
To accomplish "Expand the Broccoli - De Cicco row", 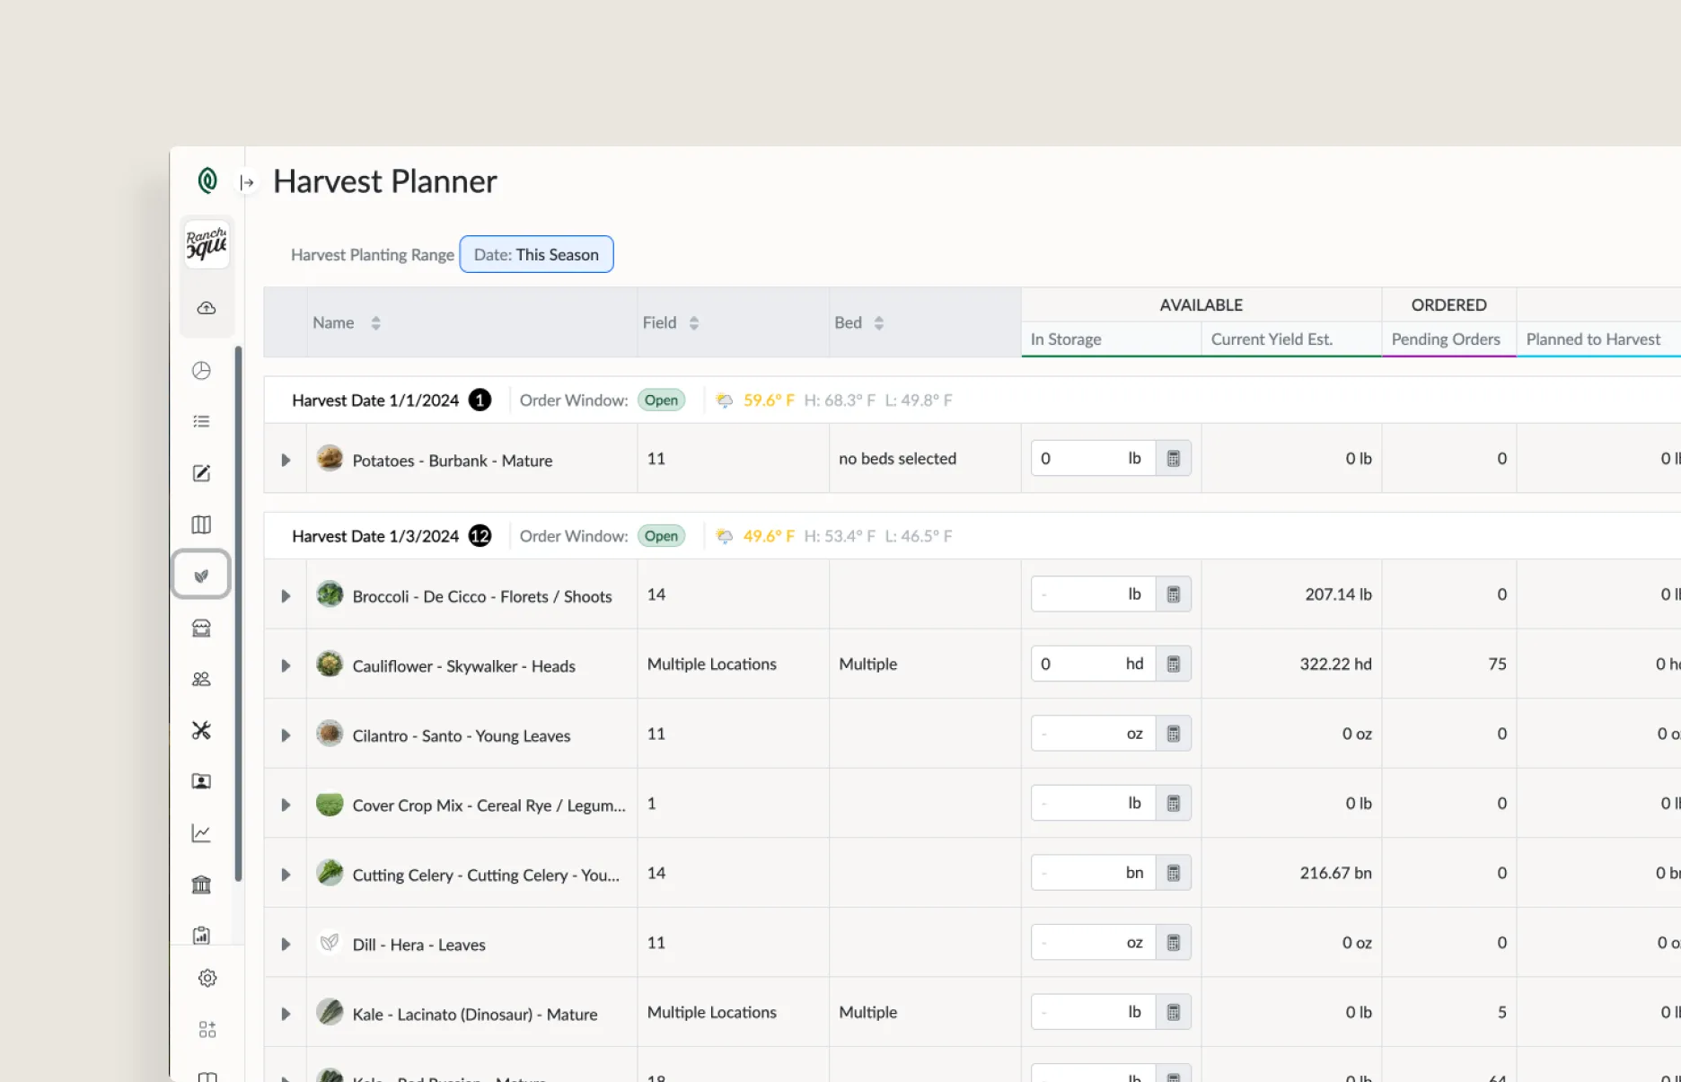I will pyautogui.click(x=286, y=596).
